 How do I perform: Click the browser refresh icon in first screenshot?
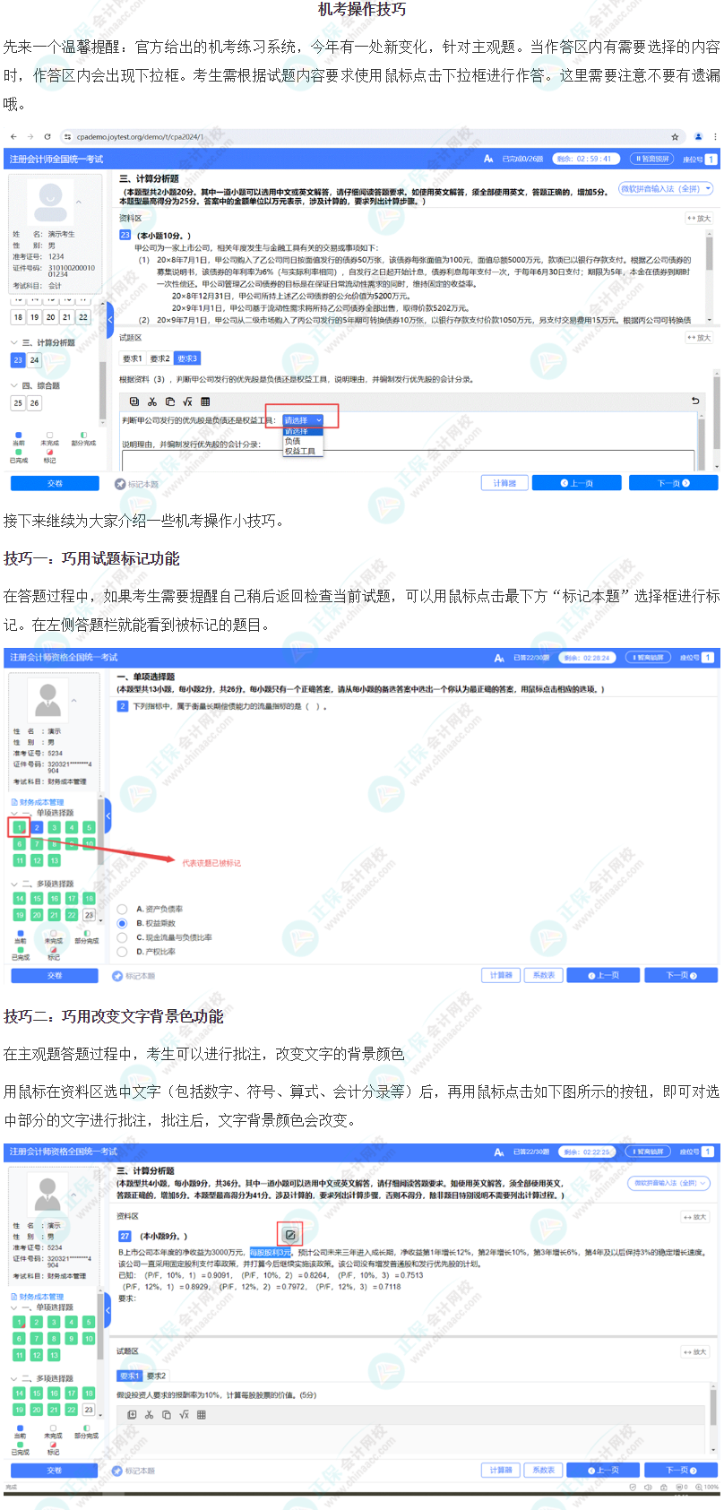point(47,137)
